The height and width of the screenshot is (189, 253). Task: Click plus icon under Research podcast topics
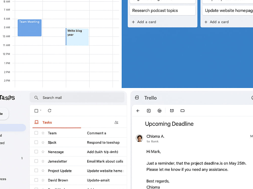133,22
